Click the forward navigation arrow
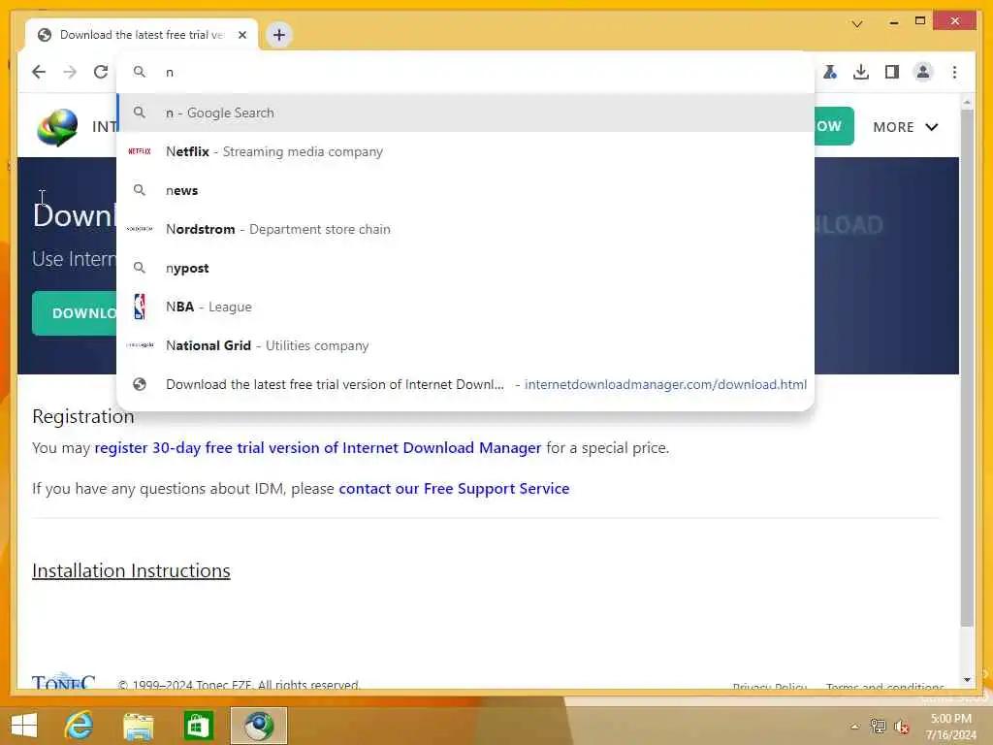The image size is (993, 745). point(70,72)
